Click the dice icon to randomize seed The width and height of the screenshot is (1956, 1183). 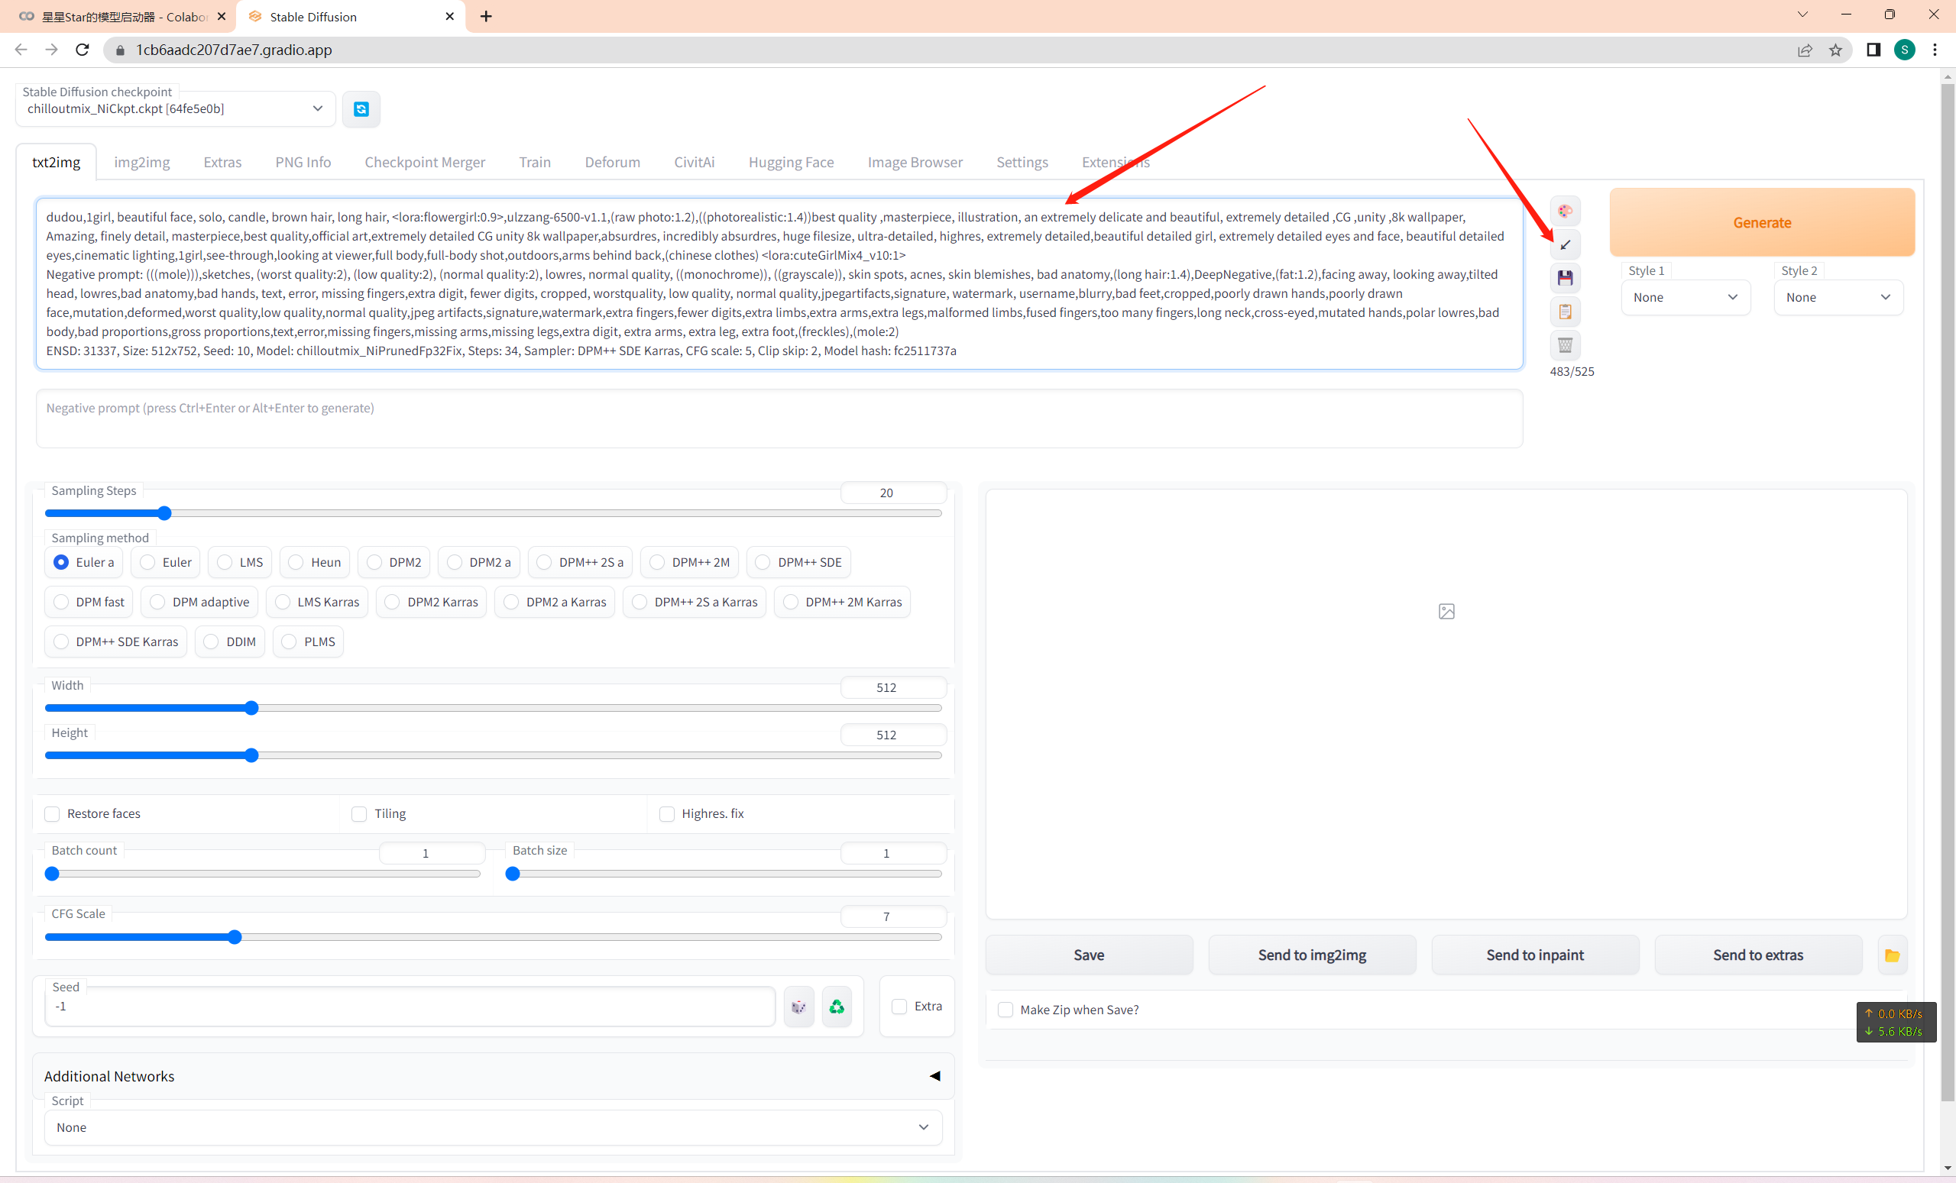pyautogui.click(x=798, y=1007)
